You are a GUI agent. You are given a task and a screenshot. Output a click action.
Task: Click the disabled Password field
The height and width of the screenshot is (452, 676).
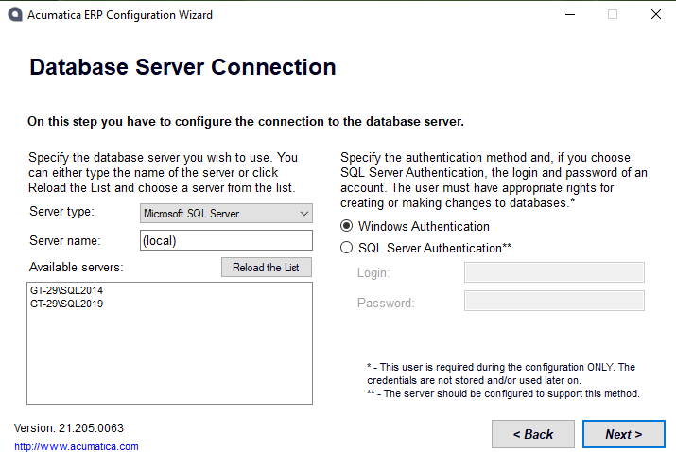point(554,301)
